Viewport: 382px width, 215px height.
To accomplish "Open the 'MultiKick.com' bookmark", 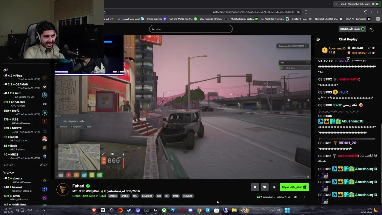I will 244,19.
